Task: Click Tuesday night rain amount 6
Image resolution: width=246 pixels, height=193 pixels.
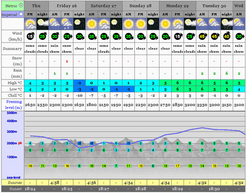Action: [x=227, y=74]
